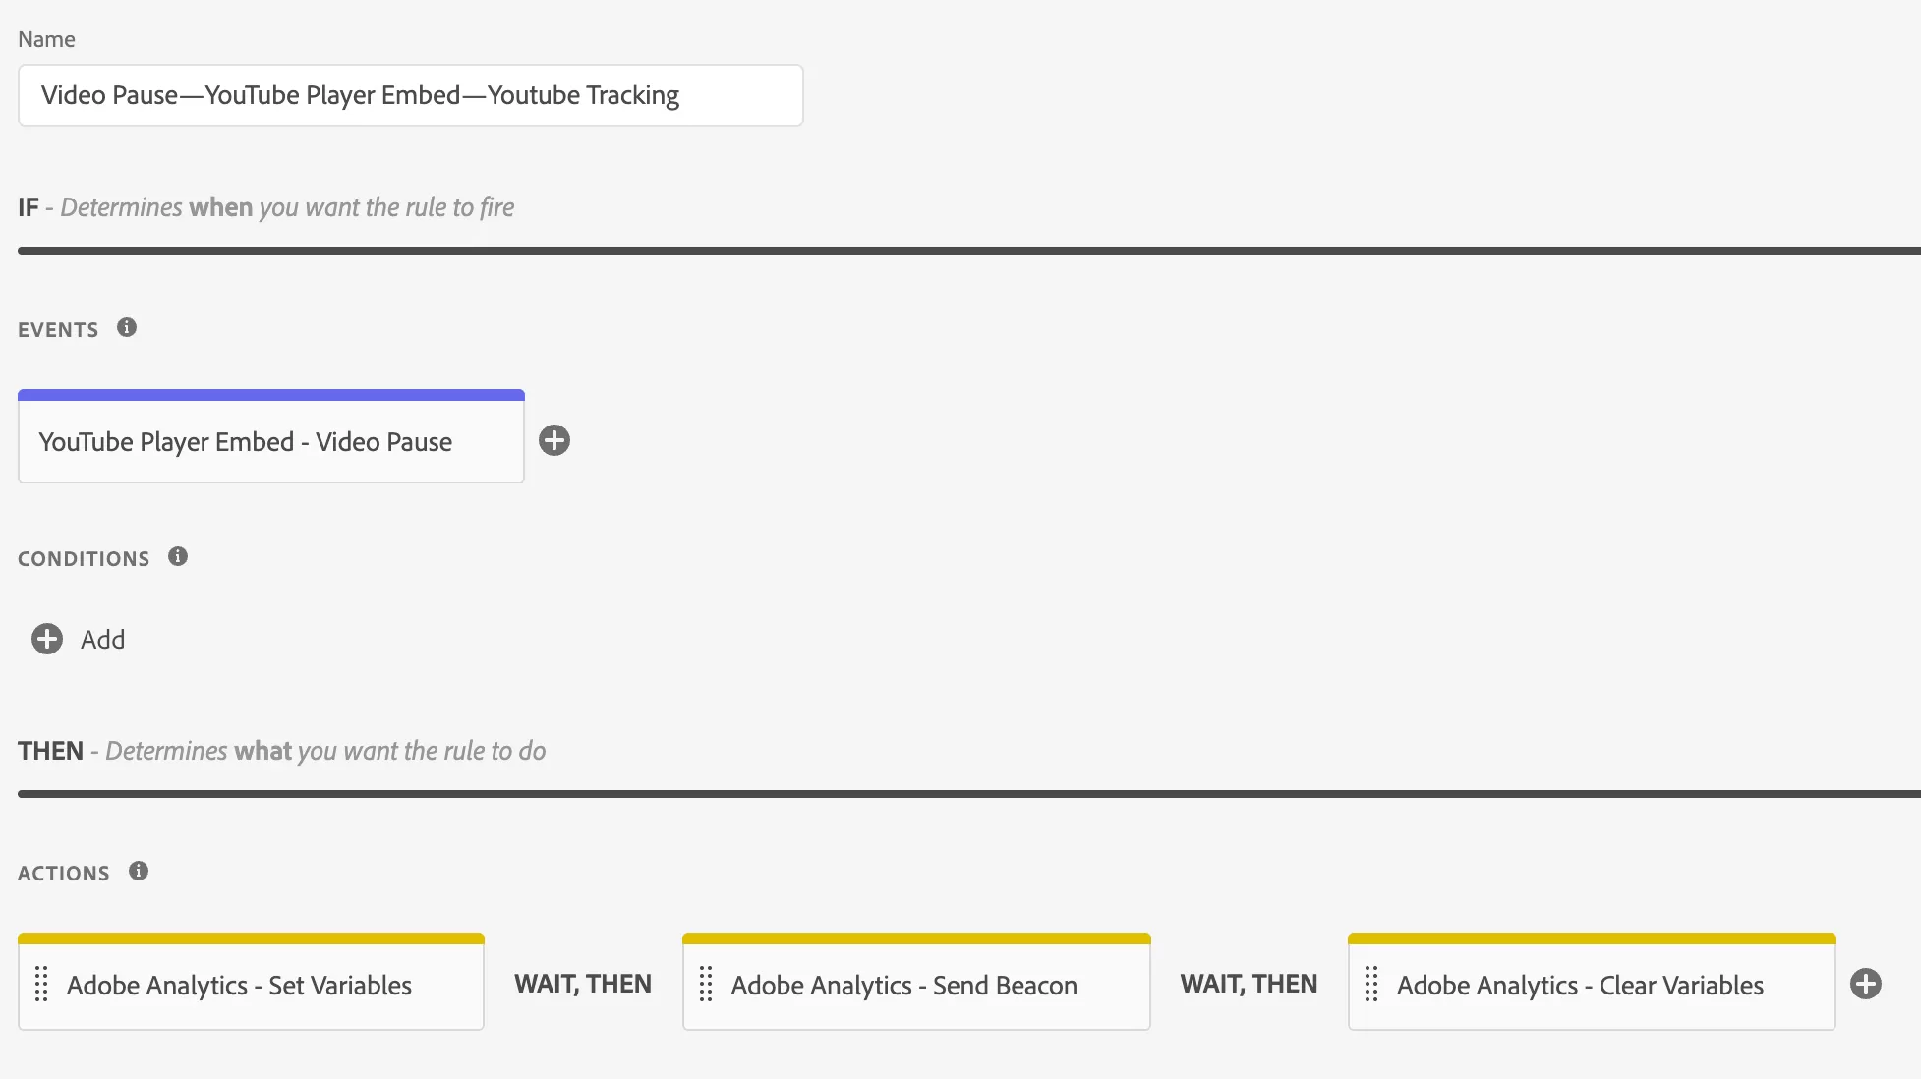Click the Add condition label
The image size is (1921, 1079).
(102, 640)
